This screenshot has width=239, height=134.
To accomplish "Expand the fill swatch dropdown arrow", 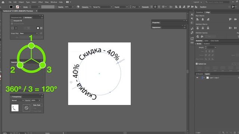I will [x=14, y=7].
